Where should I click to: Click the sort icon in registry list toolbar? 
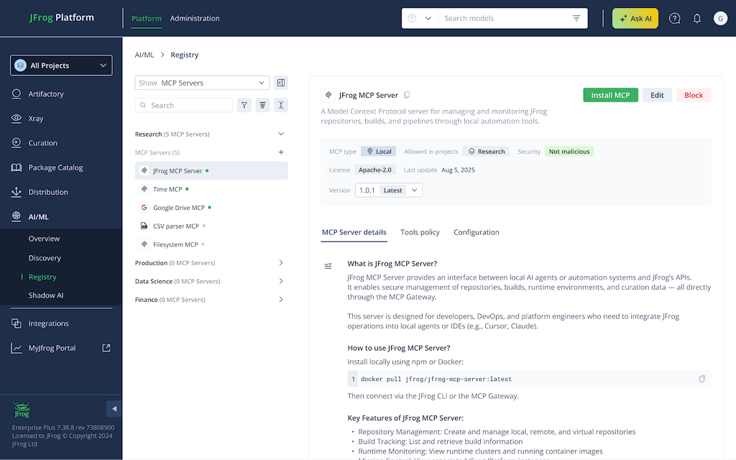pos(263,106)
